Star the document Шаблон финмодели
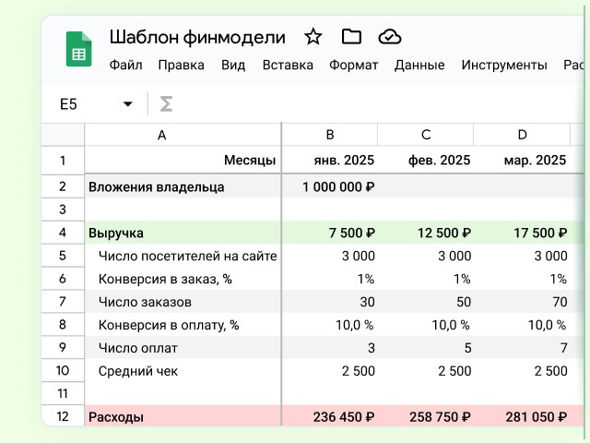Viewport: 590px width, 443px height. [313, 37]
